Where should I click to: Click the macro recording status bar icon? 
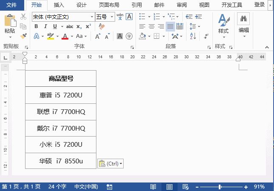(x=110, y=187)
